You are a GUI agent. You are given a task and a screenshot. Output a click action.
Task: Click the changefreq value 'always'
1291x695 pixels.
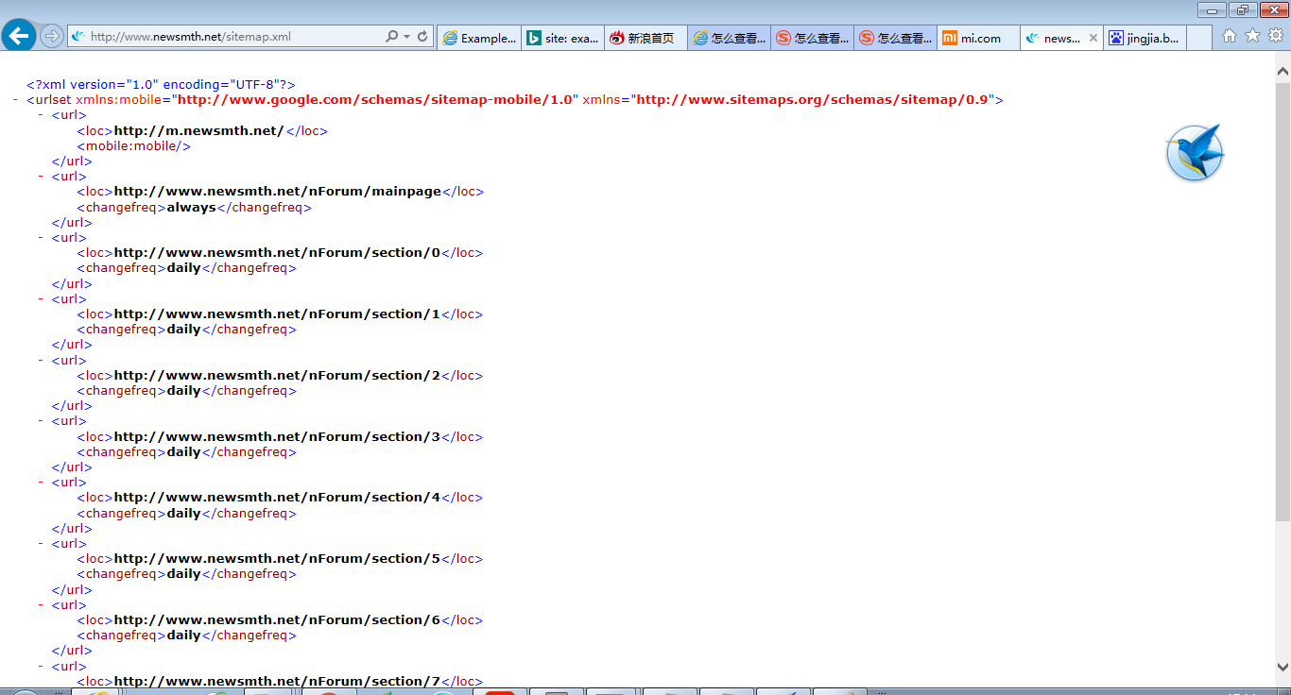pos(192,207)
